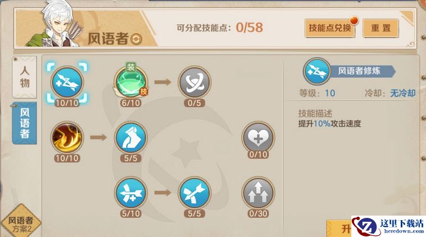Select the triple up-arrows skill at 0/30

[x=258, y=193]
